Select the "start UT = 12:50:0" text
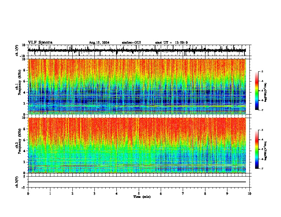The image size is (281, 217). coord(171,43)
